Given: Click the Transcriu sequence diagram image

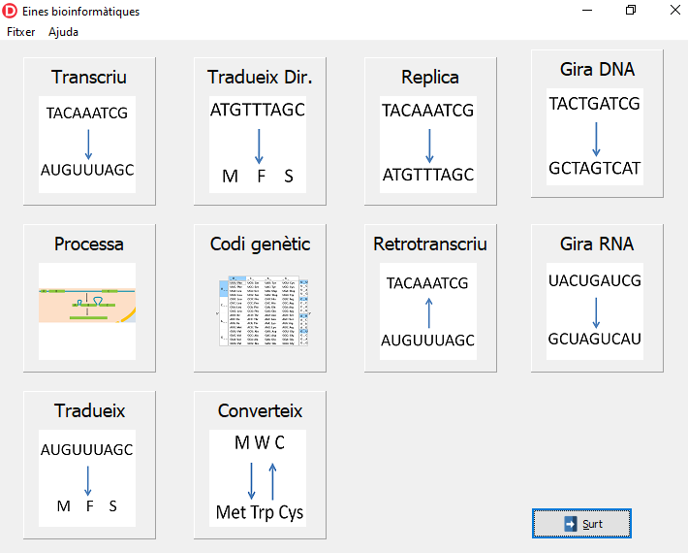Looking at the screenshot, I should click(87, 143).
